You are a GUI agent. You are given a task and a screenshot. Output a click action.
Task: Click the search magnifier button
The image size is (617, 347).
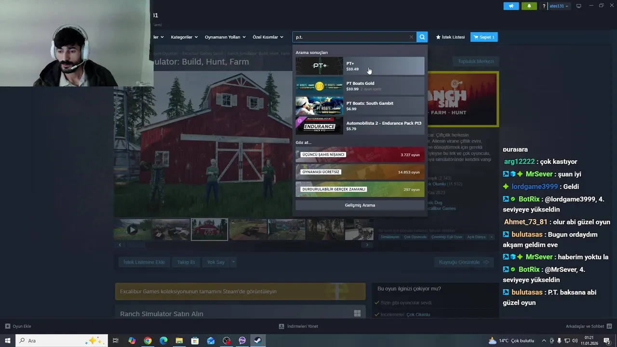pos(422,37)
